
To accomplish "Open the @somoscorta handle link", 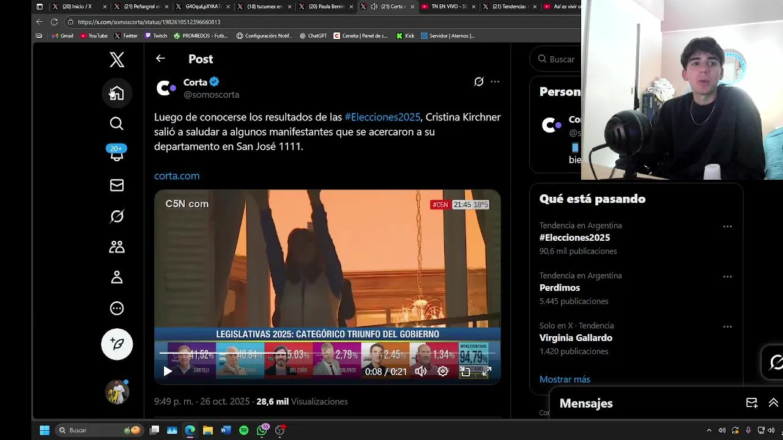I will (211, 95).
